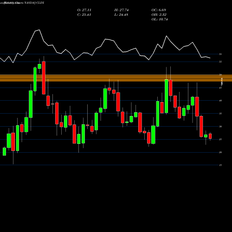The width and height of the screenshot is (232, 232).
Task: Click the 30 price axis label
Action: [x=220, y=127]
